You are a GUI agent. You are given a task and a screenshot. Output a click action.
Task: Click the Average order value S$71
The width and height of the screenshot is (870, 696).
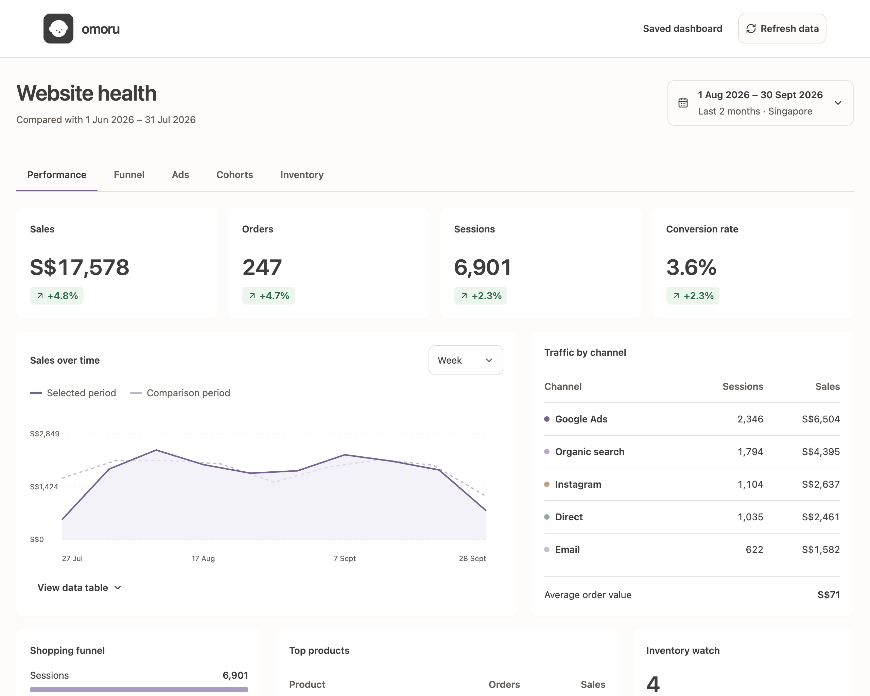[829, 595]
